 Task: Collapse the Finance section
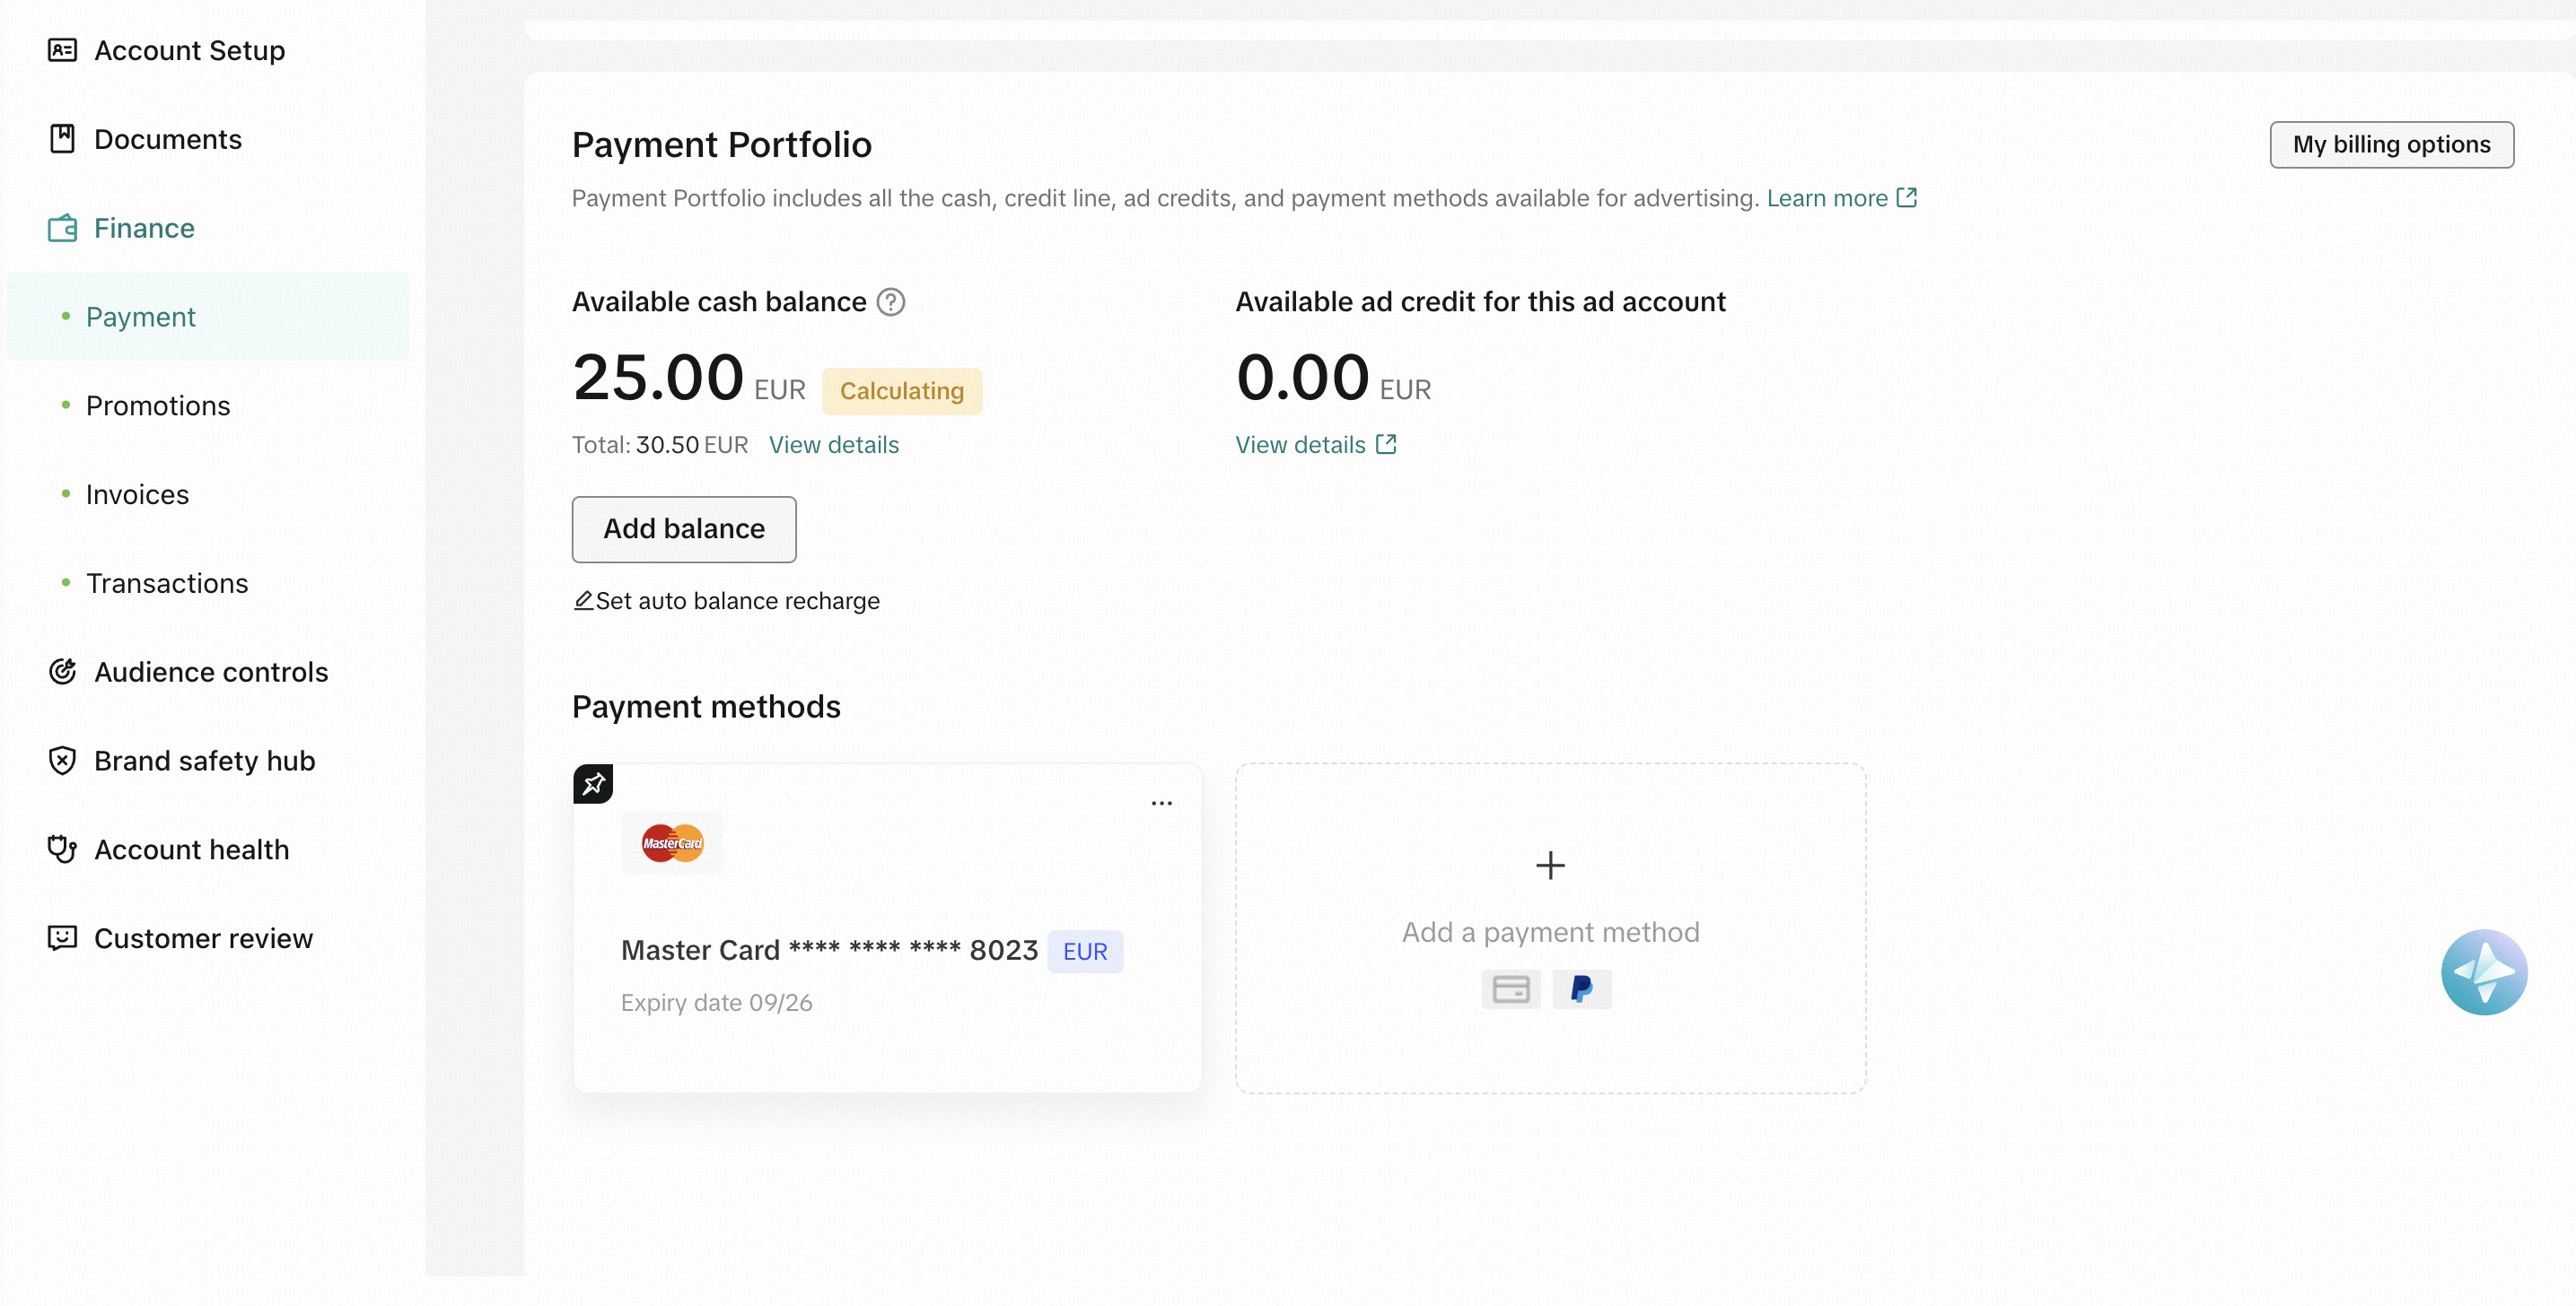point(144,229)
